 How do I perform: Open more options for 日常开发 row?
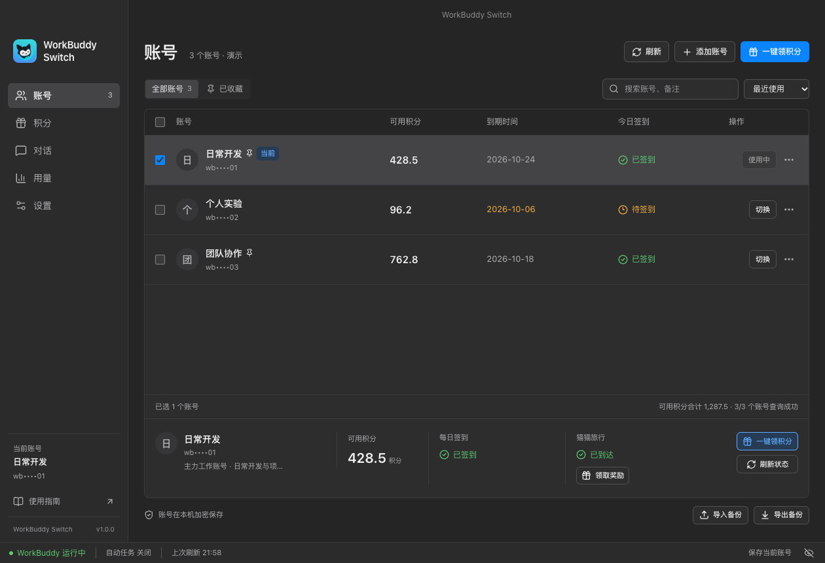point(789,160)
